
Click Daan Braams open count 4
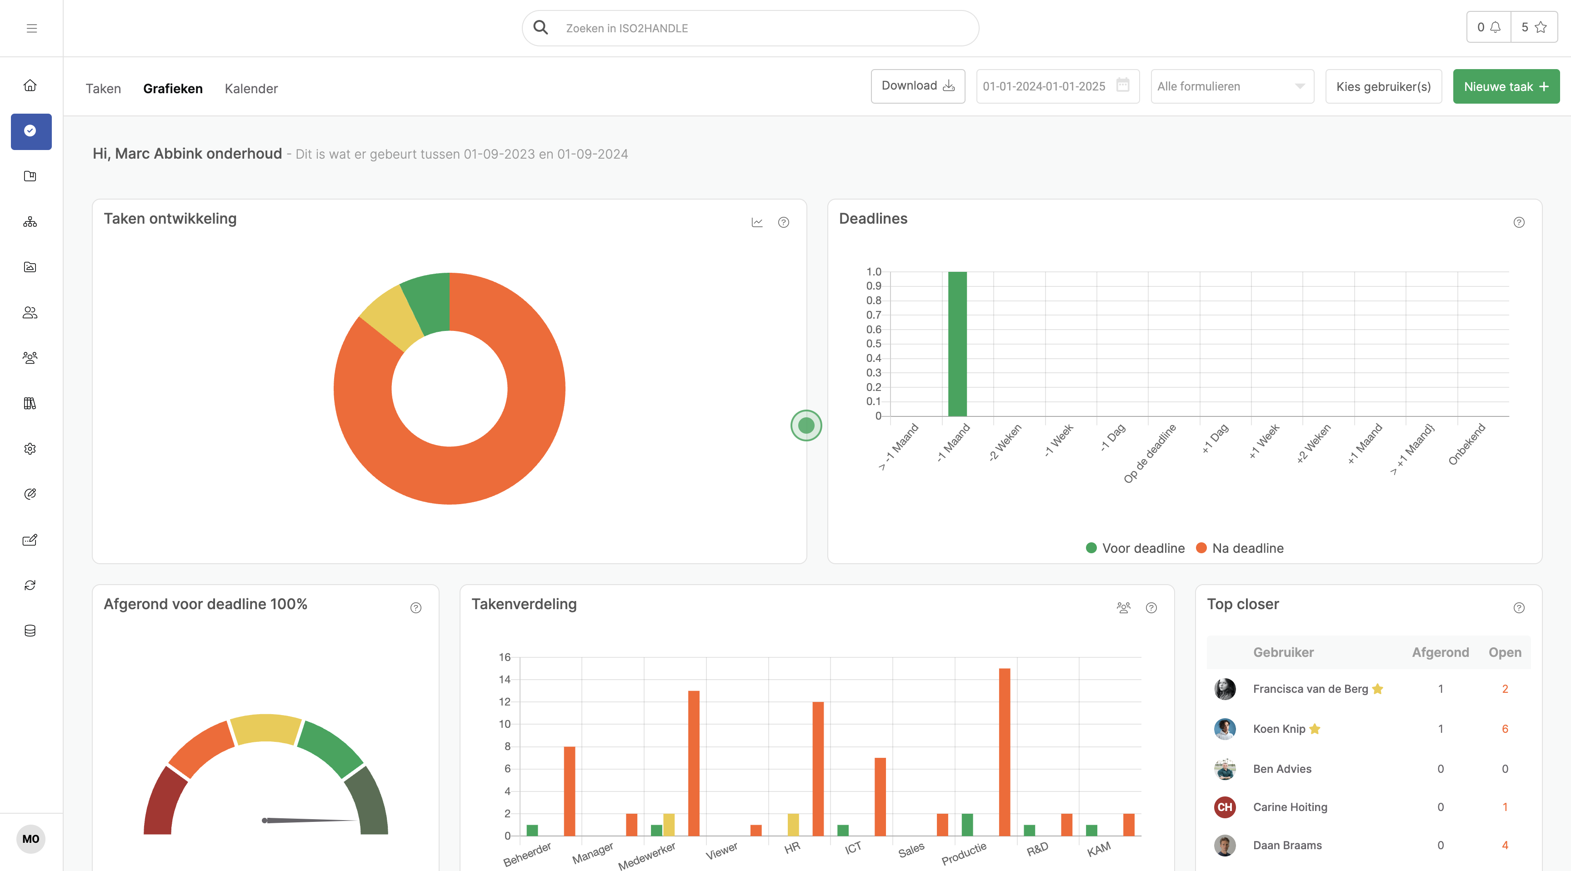pyautogui.click(x=1505, y=846)
